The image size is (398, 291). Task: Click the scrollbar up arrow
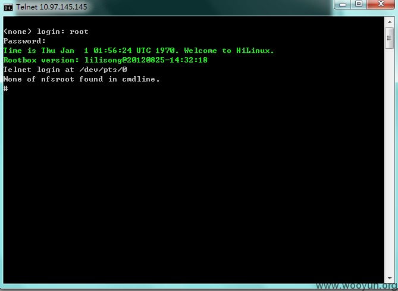(x=389, y=23)
